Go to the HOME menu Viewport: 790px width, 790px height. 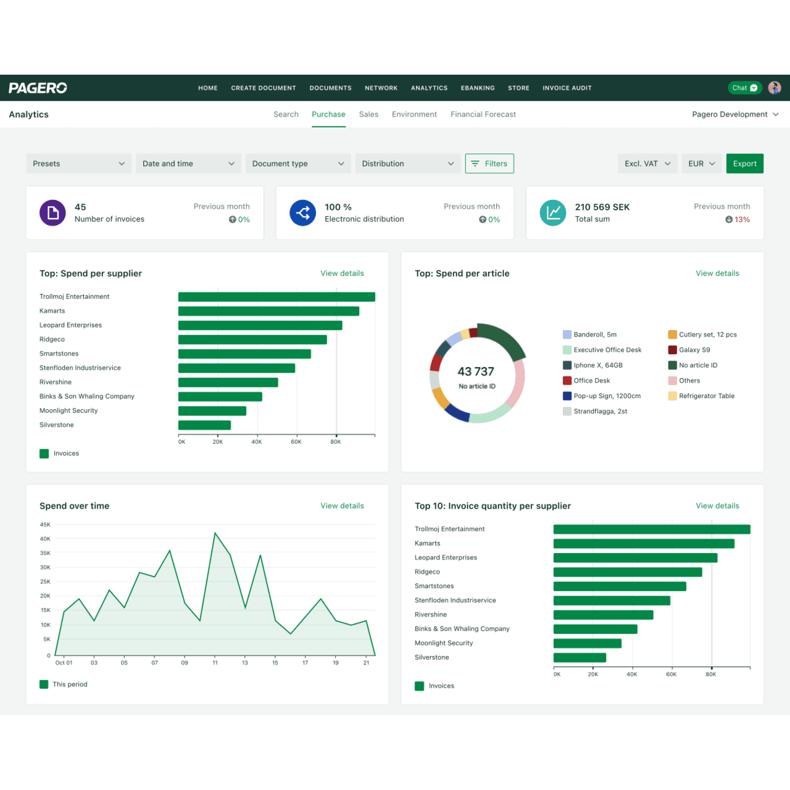208,88
